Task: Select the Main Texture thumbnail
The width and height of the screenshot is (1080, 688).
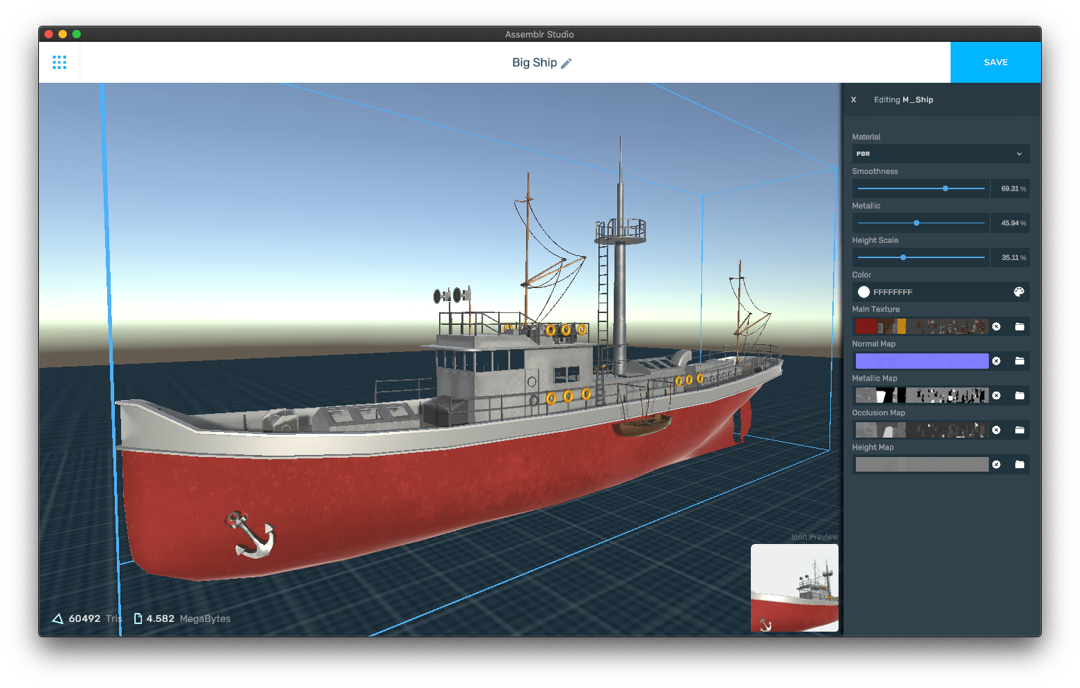Action: [x=921, y=326]
